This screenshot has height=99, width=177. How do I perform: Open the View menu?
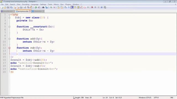pyautogui.click(x=19, y=4)
